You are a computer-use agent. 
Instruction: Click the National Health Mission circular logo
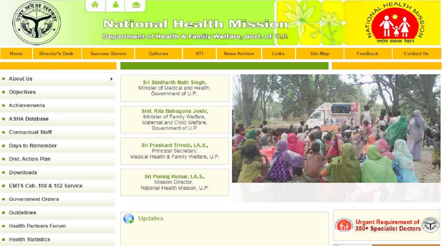[x=395, y=23]
